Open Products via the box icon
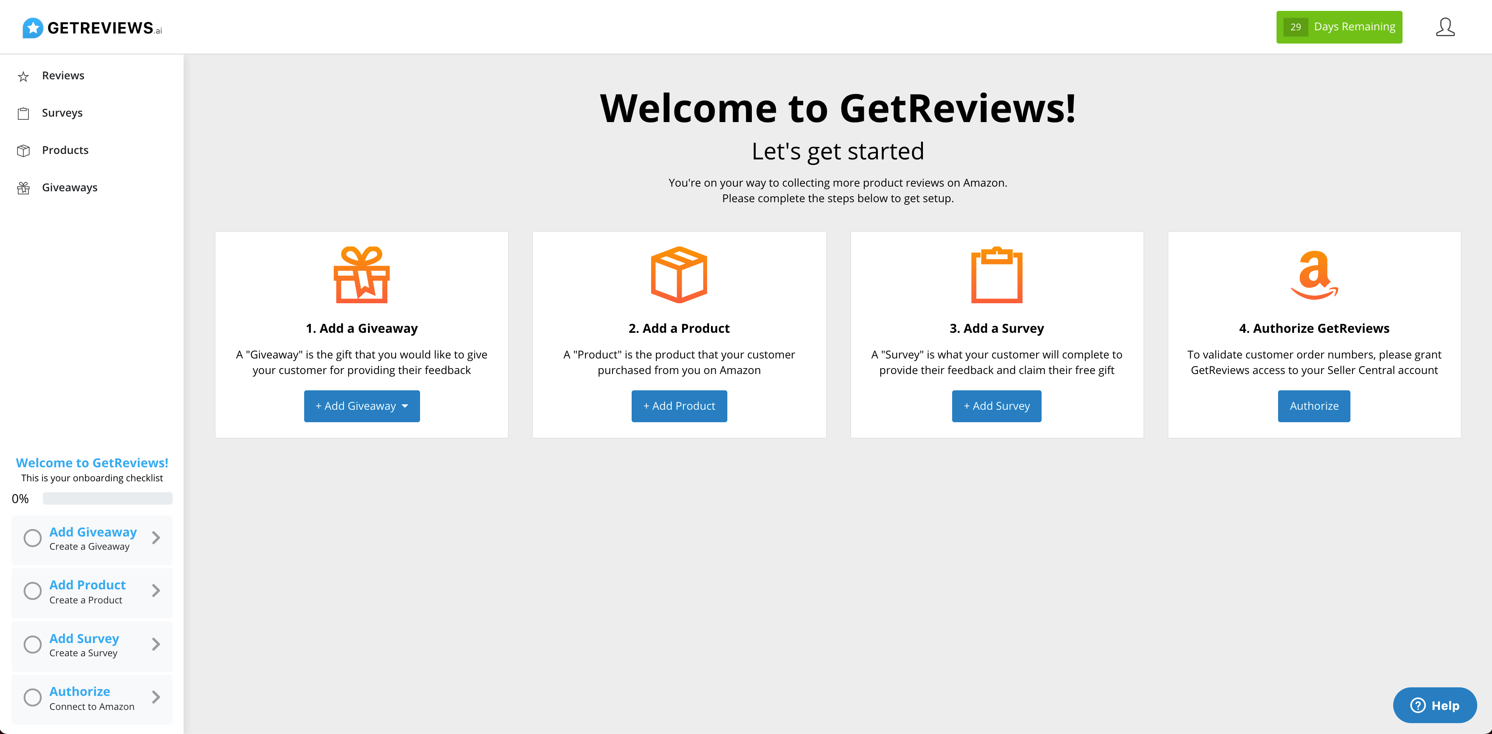The width and height of the screenshot is (1492, 734). pyautogui.click(x=24, y=150)
